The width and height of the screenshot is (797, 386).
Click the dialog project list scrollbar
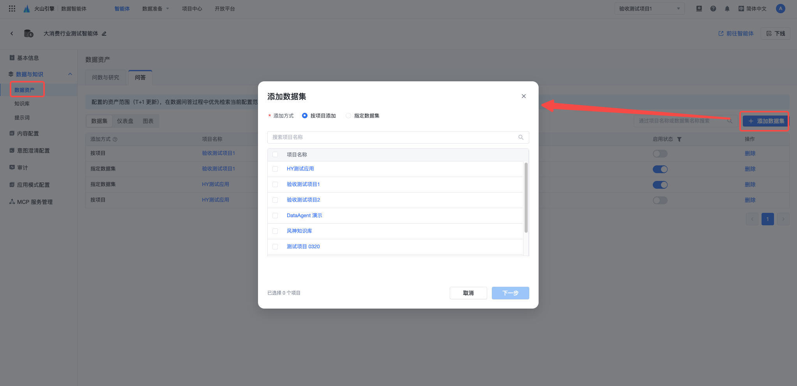pos(526,198)
